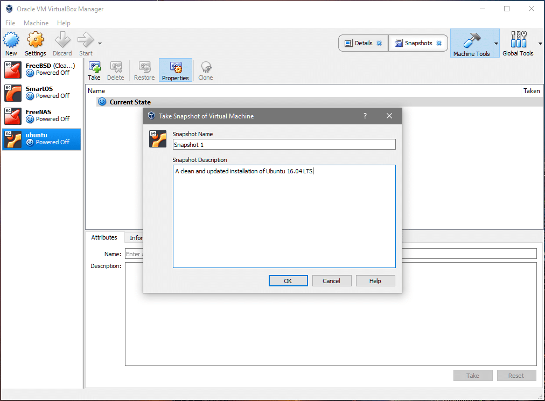Click into the Snapshot Name field
The height and width of the screenshot is (401, 545).
pos(284,144)
